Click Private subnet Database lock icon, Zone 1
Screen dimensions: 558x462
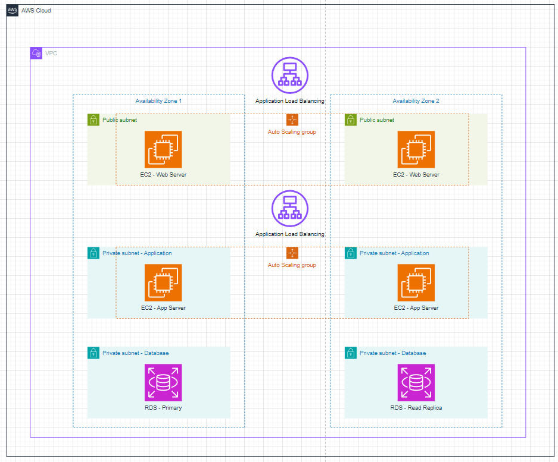93,353
